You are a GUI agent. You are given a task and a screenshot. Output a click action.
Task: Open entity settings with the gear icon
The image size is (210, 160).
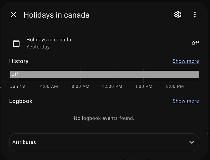point(178,15)
